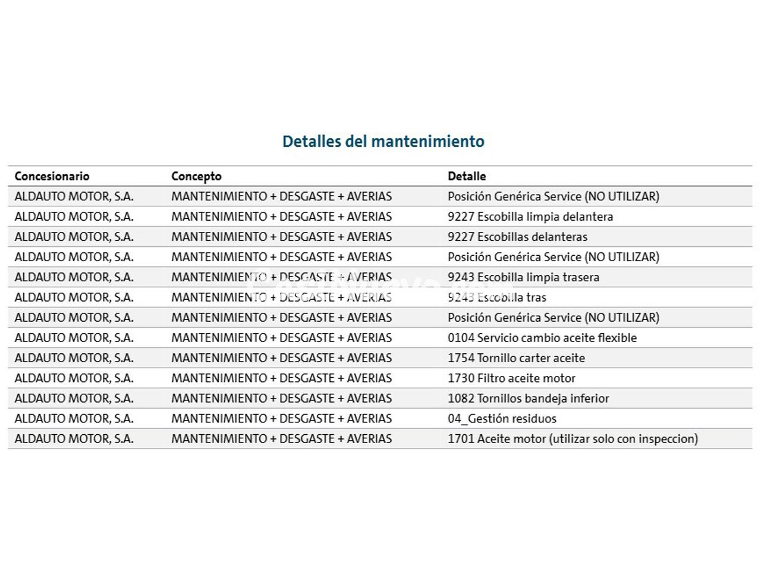Click the '1754 Tornillo carter aceite' entry
Screen dimensions: 761x571
(x=516, y=358)
